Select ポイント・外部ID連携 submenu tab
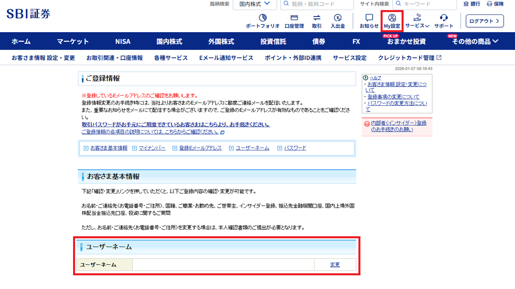The height and width of the screenshot is (289, 515). [293, 58]
